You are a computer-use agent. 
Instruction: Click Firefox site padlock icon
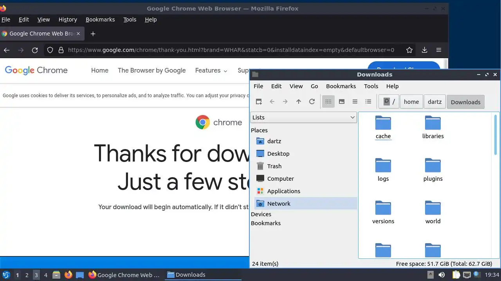61,50
